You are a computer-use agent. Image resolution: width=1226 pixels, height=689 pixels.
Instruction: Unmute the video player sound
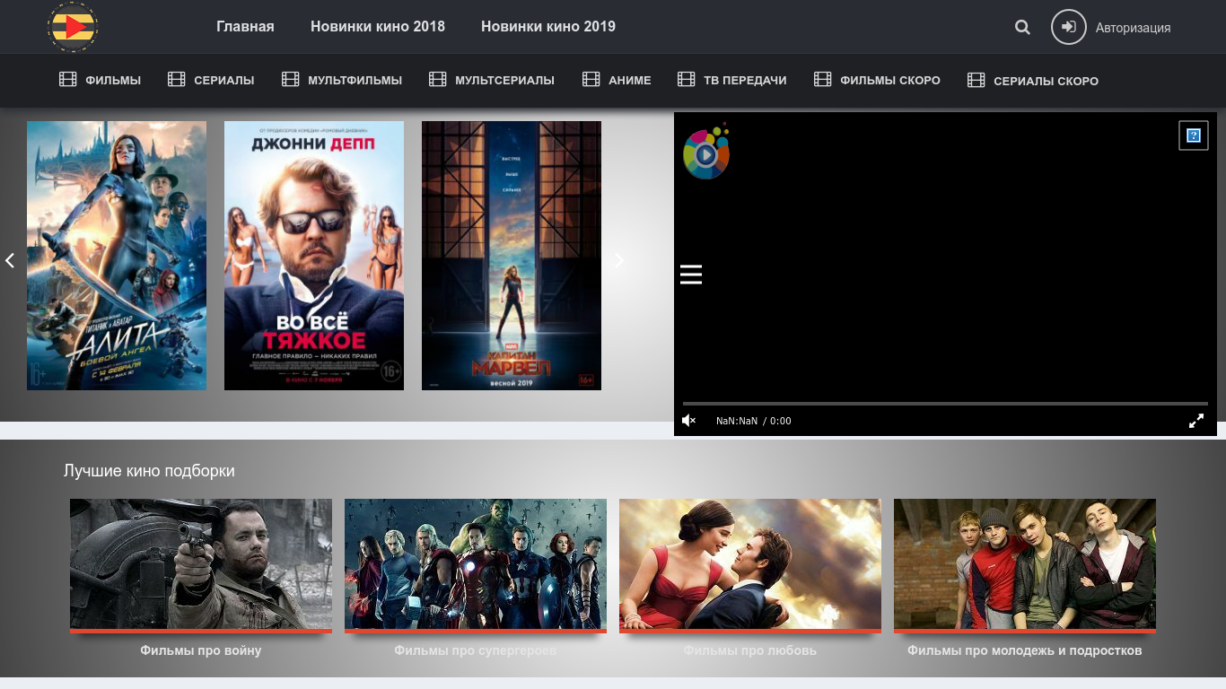point(688,421)
